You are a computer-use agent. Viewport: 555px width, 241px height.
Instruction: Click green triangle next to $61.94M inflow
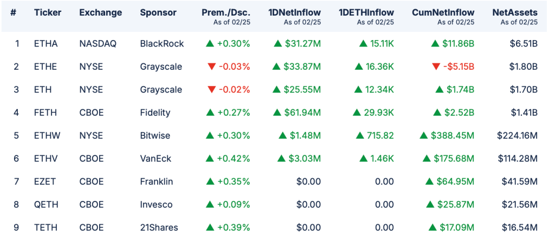[x=277, y=112]
